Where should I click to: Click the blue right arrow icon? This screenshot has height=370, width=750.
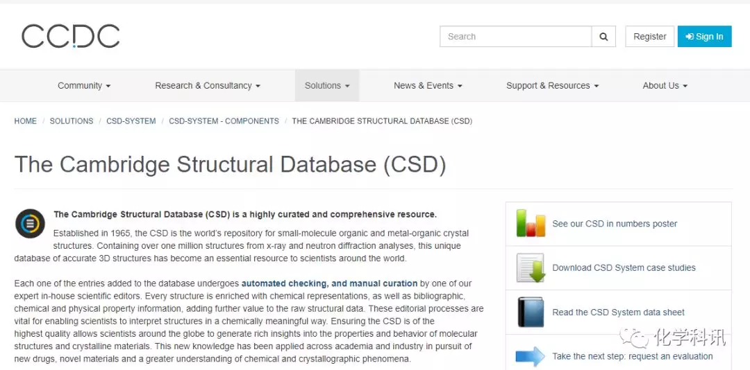[x=531, y=356]
